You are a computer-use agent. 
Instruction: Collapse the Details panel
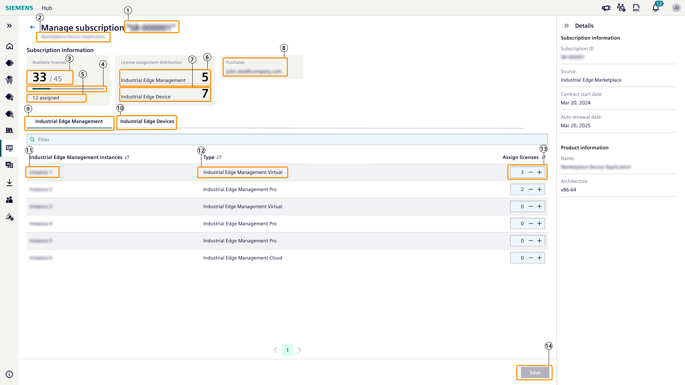pyautogui.click(x=567, y=26)
